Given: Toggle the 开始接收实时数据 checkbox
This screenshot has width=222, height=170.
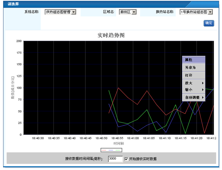Looking at the screenshot, I should (126, 159).
